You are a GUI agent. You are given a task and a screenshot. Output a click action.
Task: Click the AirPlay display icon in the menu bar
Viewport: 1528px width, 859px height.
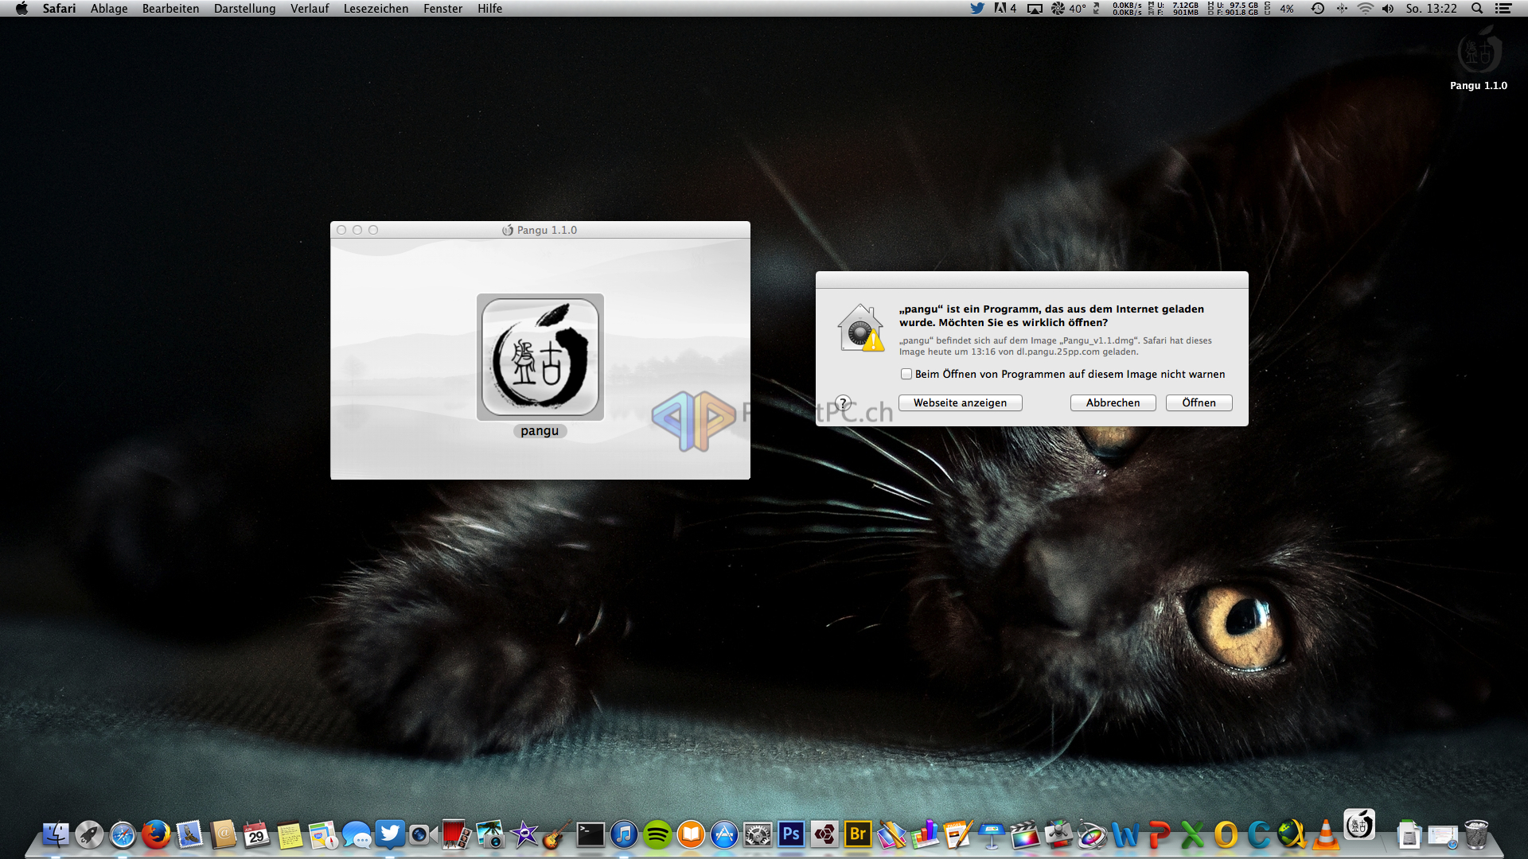[1035, 8]
